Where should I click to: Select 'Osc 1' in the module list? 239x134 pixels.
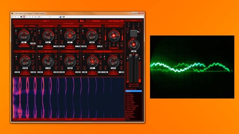pos(134,91)
